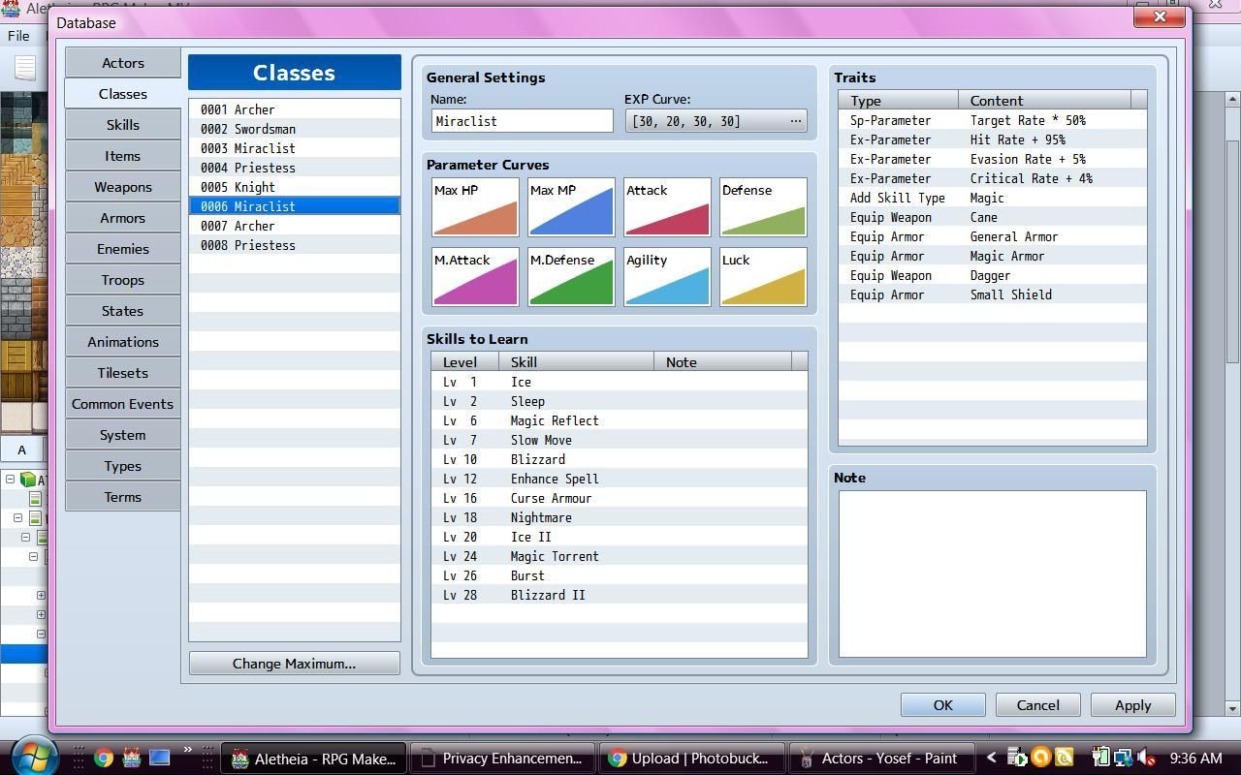The height and width of the screenshot is (775, 1241).
Task: Open the Agility parameter curve
Action: tap(667, 277)
